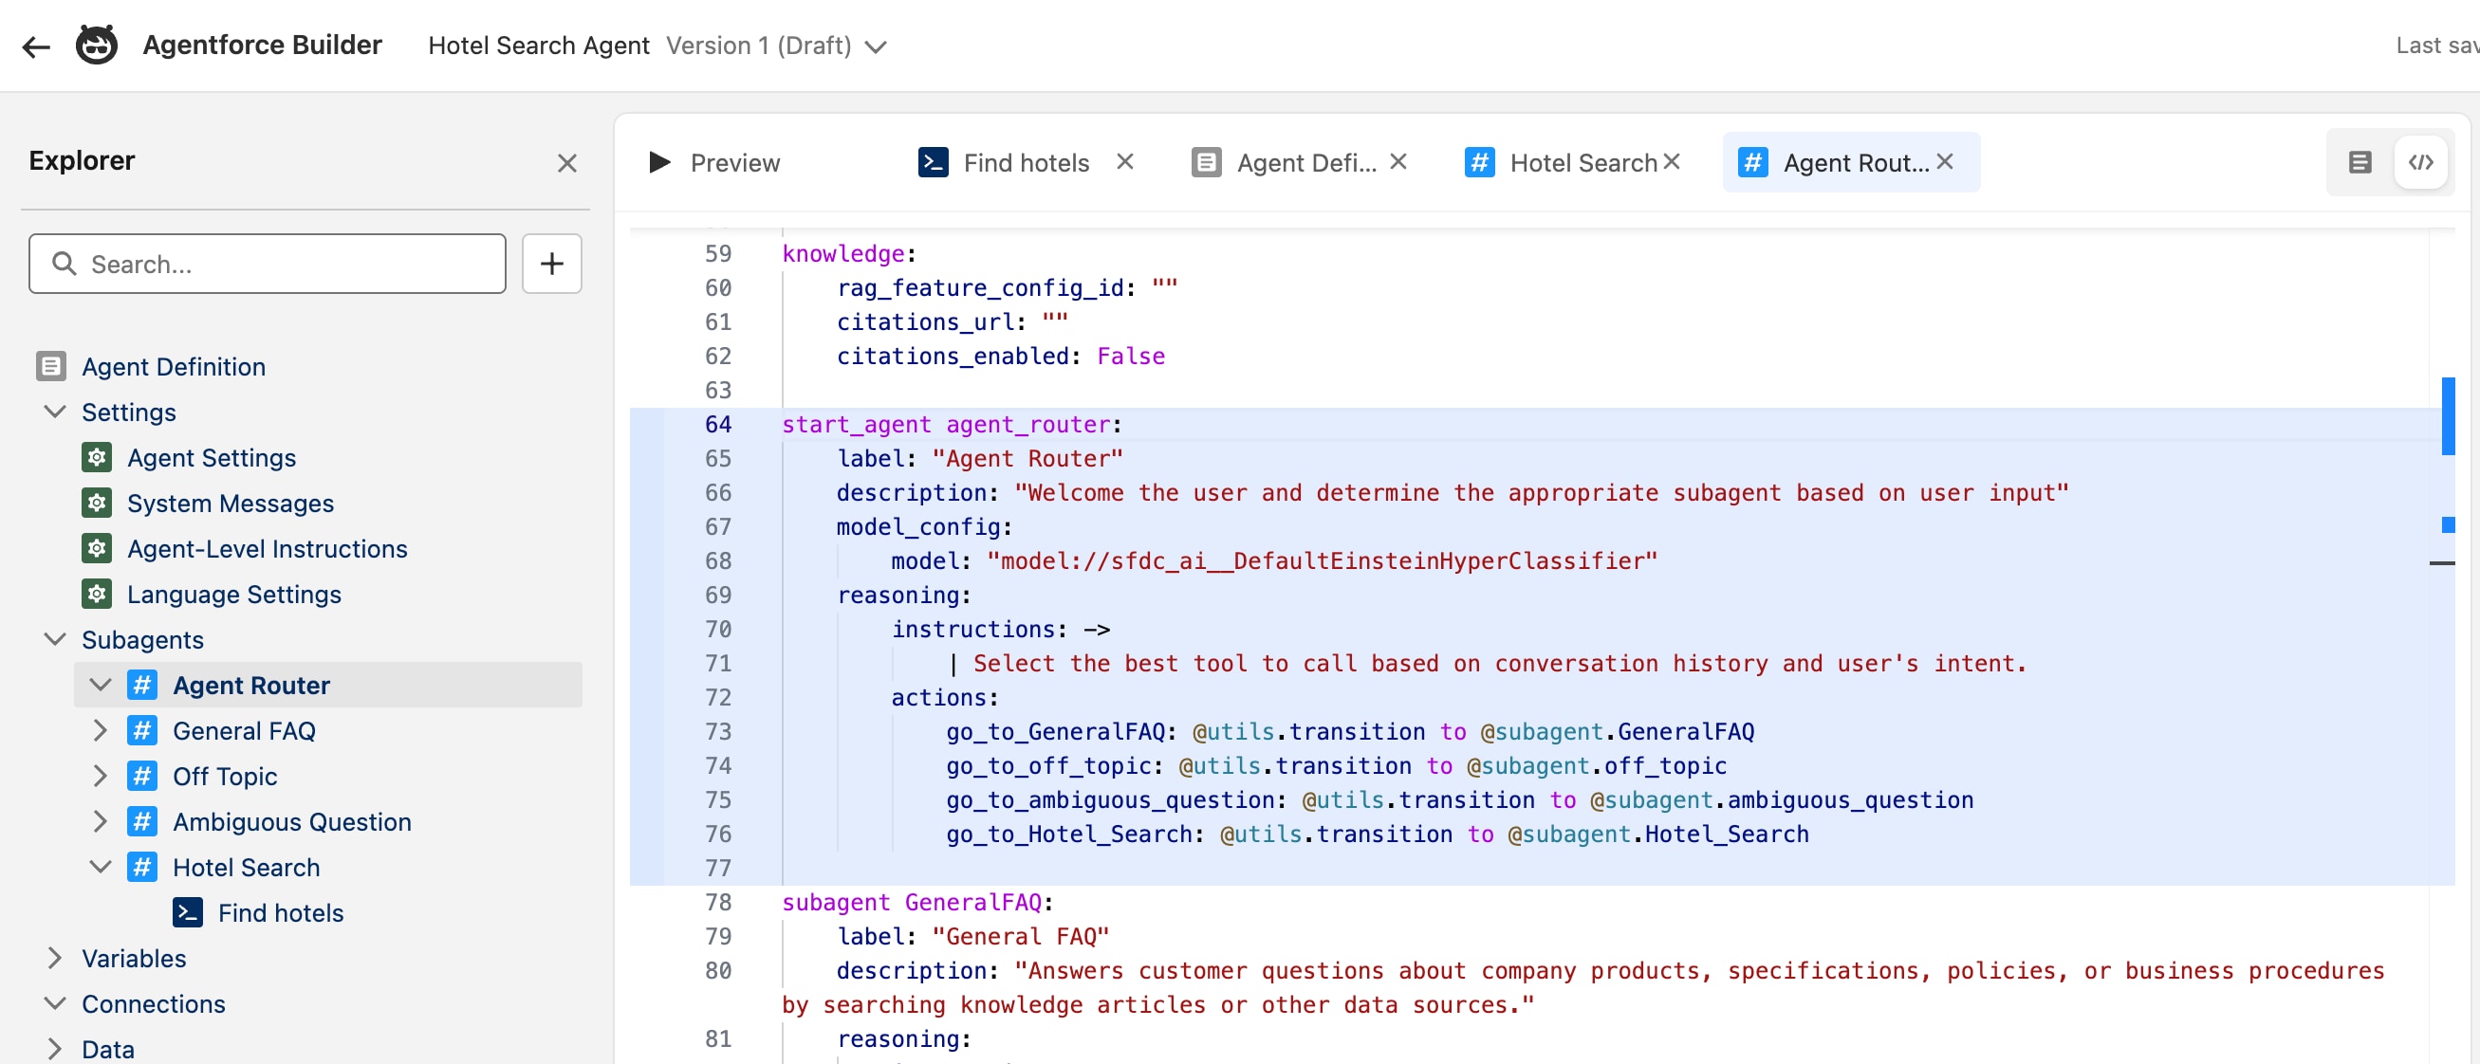Close the Hotel Search tab
Viewport: 2480px width, 1064px height.
coord(1672,161)
